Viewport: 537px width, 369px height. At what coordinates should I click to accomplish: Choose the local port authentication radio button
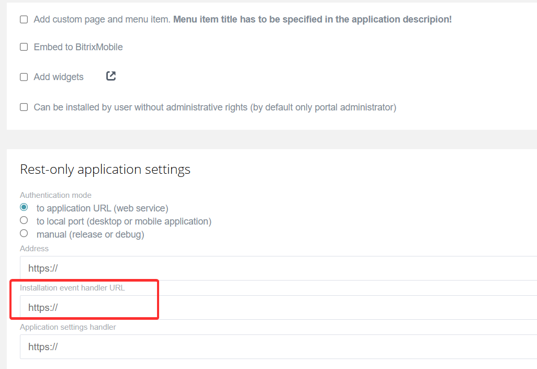(24, 220)
